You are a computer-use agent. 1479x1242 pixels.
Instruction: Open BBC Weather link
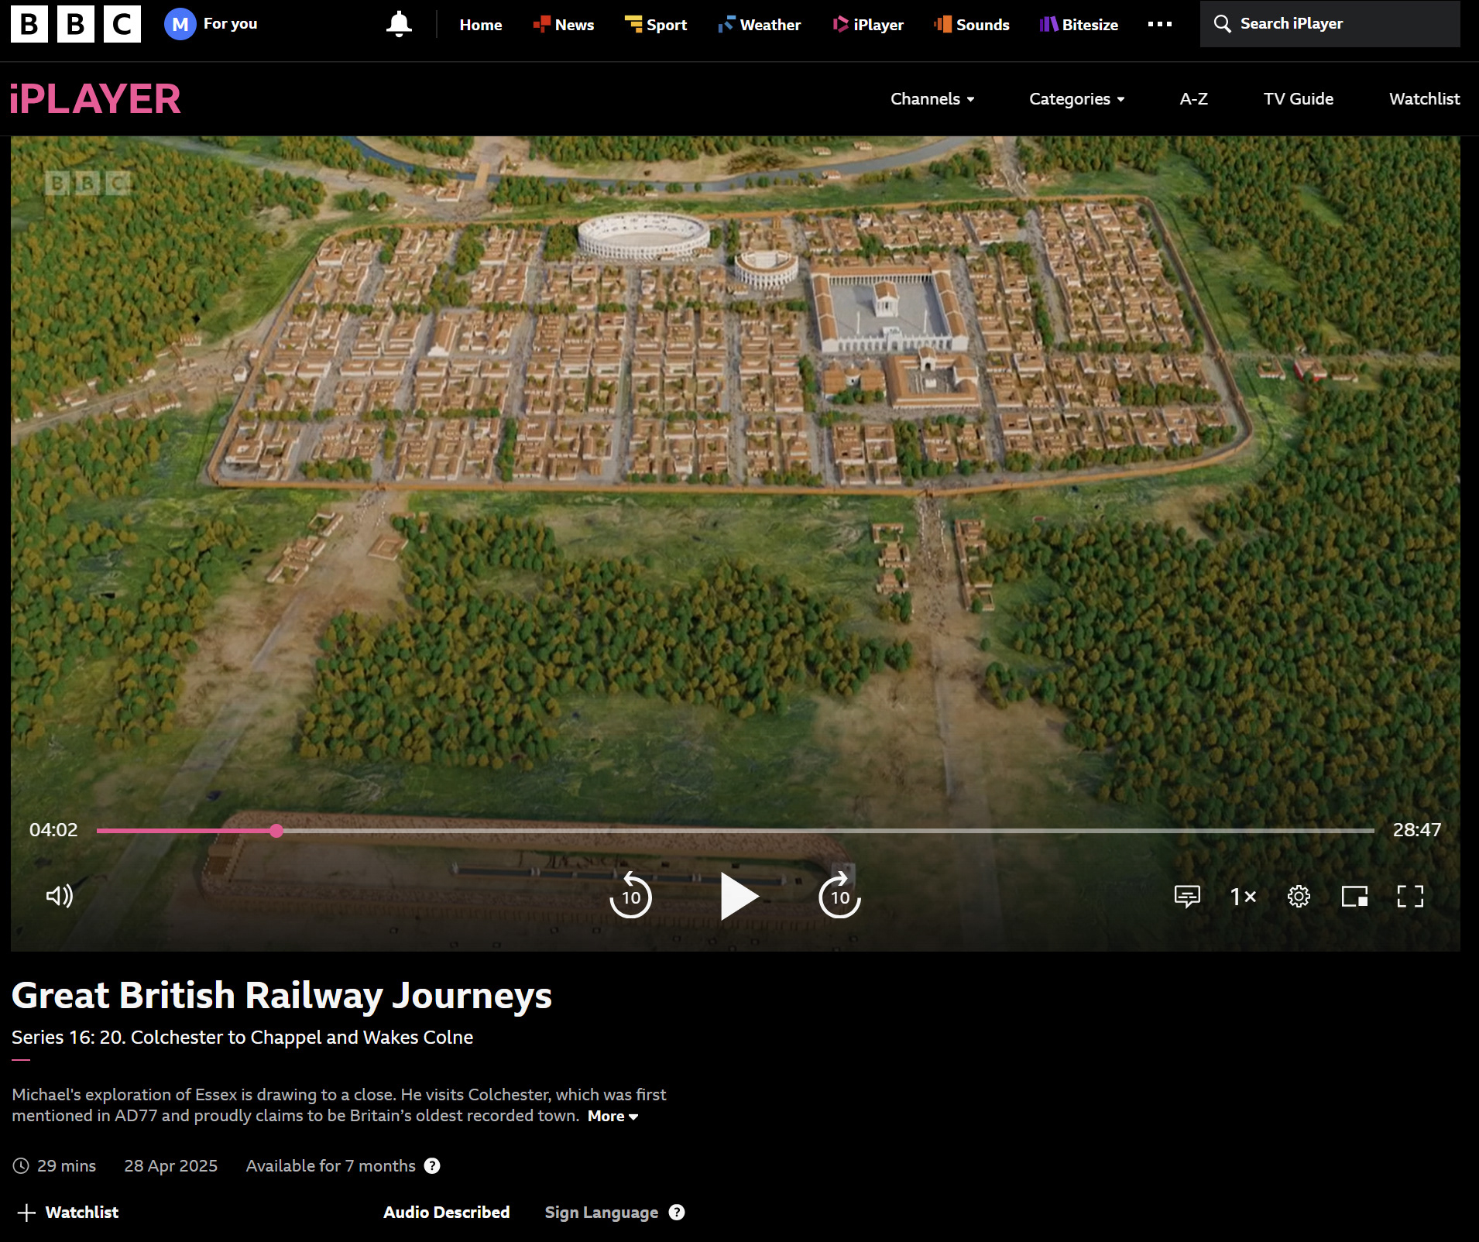[760, 25]
